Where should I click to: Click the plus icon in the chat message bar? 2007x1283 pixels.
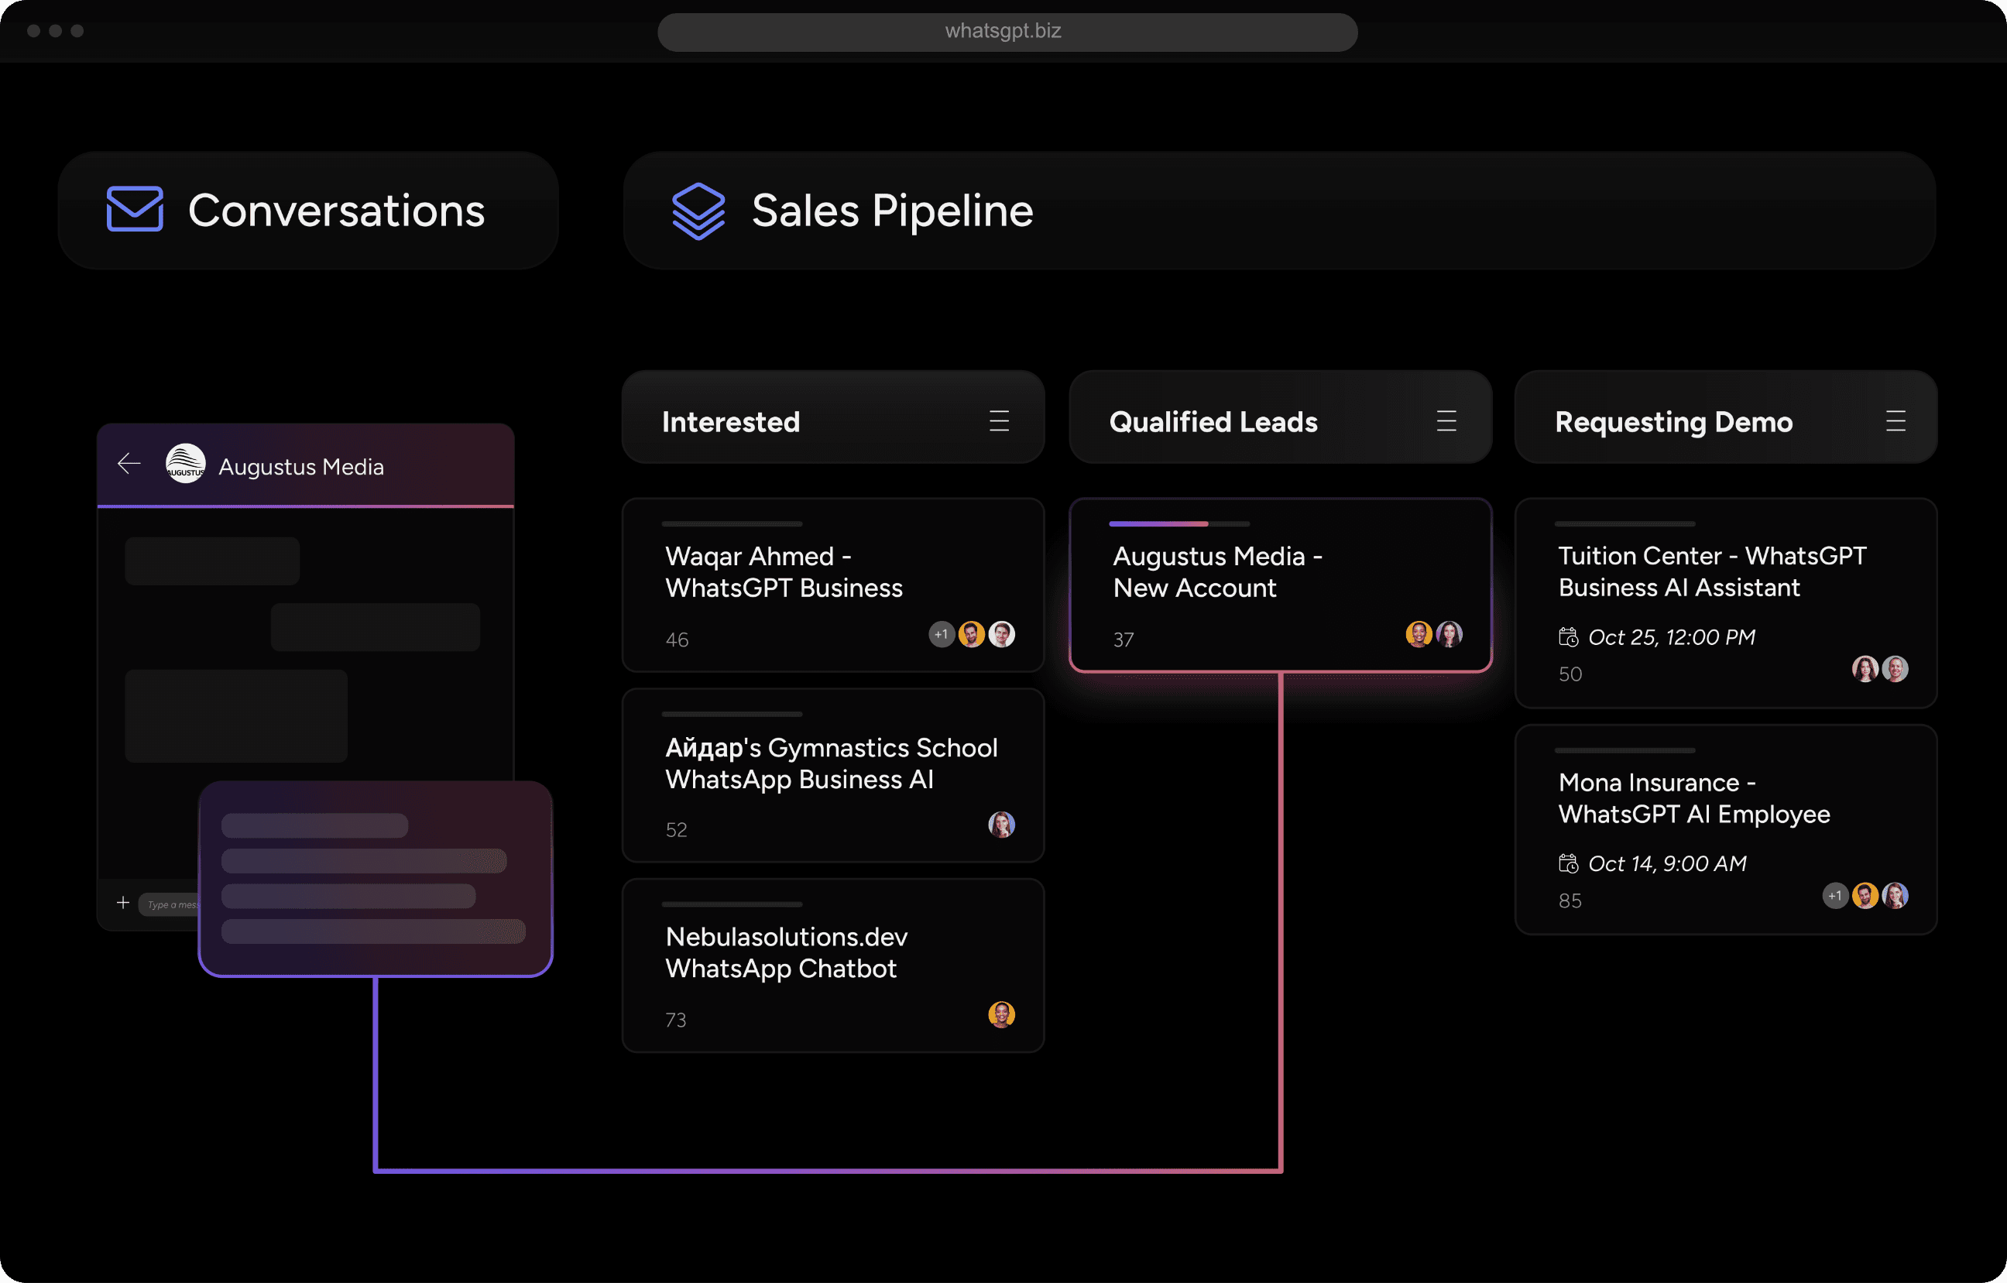pyautogui.click(x=122, y=903)
